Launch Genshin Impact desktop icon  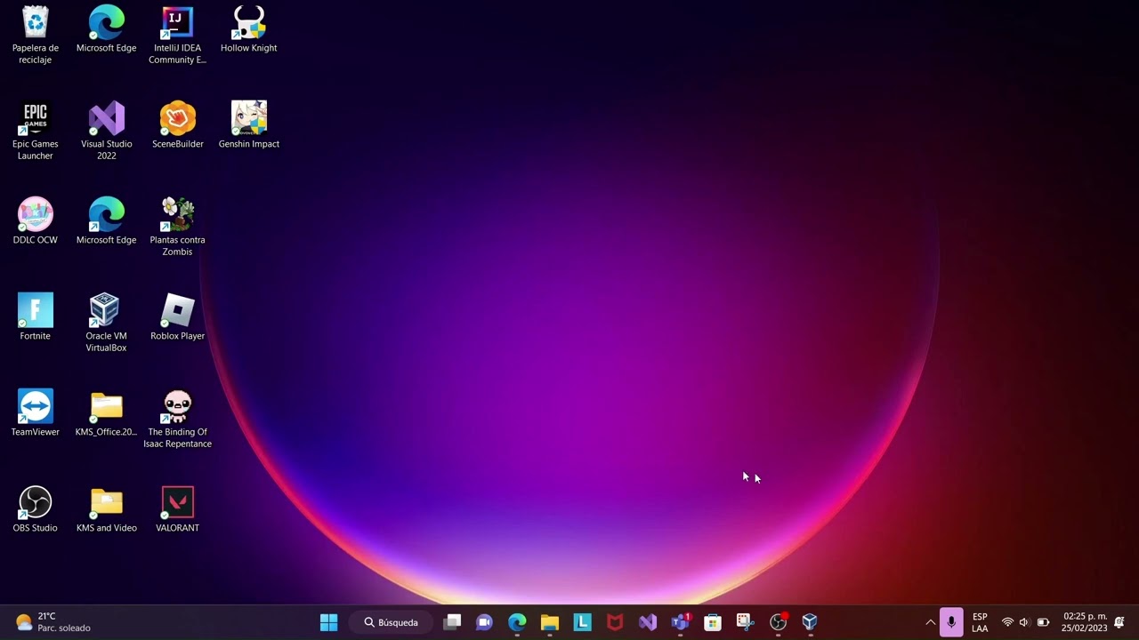point(249,125)
